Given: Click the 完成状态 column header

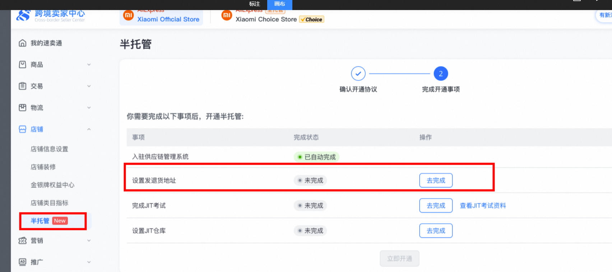Looking at the screenshot, I should pyautogui.click(x=306, y=137).
